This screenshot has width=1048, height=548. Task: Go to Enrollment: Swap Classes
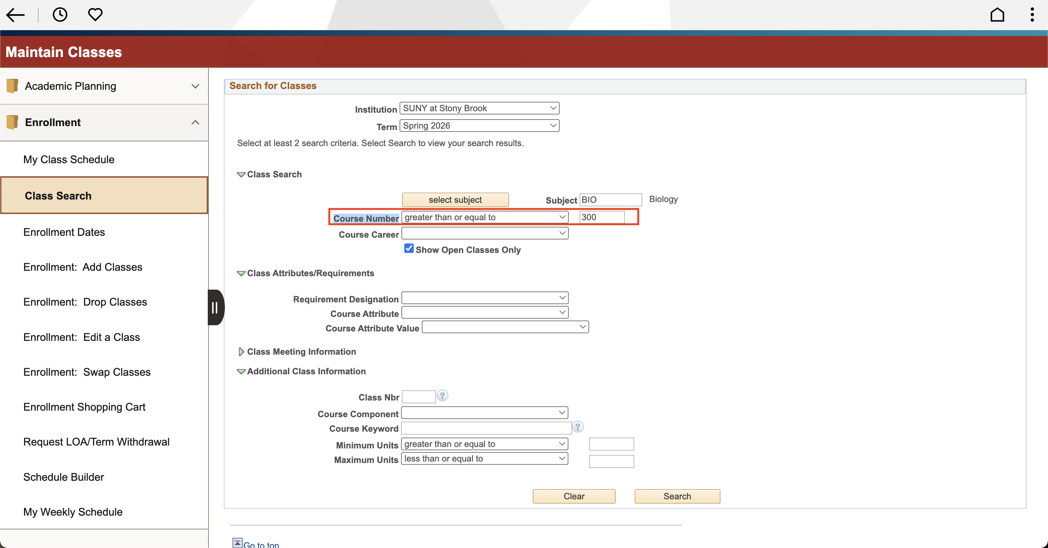click(104, 372)
